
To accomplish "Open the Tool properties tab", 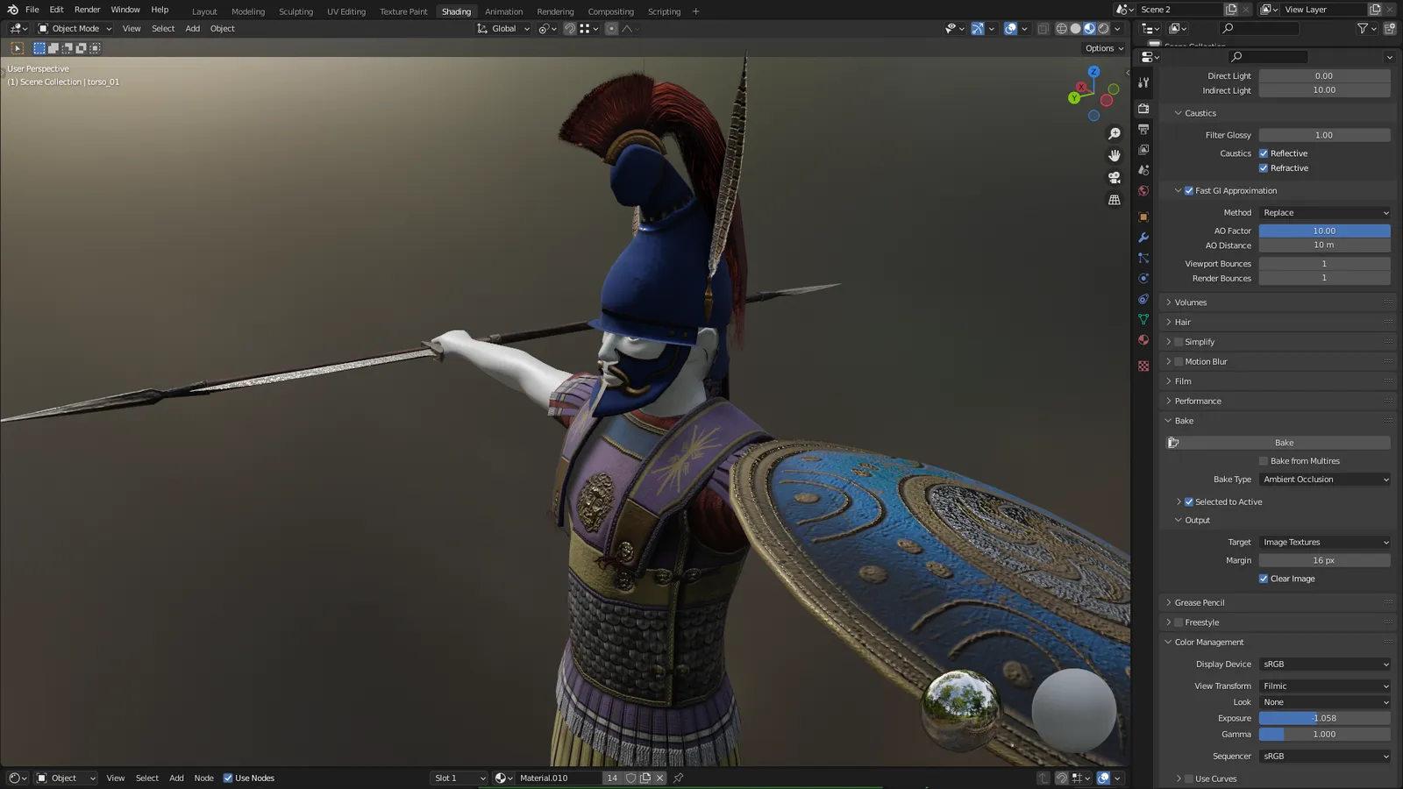I will point(1143,82).
